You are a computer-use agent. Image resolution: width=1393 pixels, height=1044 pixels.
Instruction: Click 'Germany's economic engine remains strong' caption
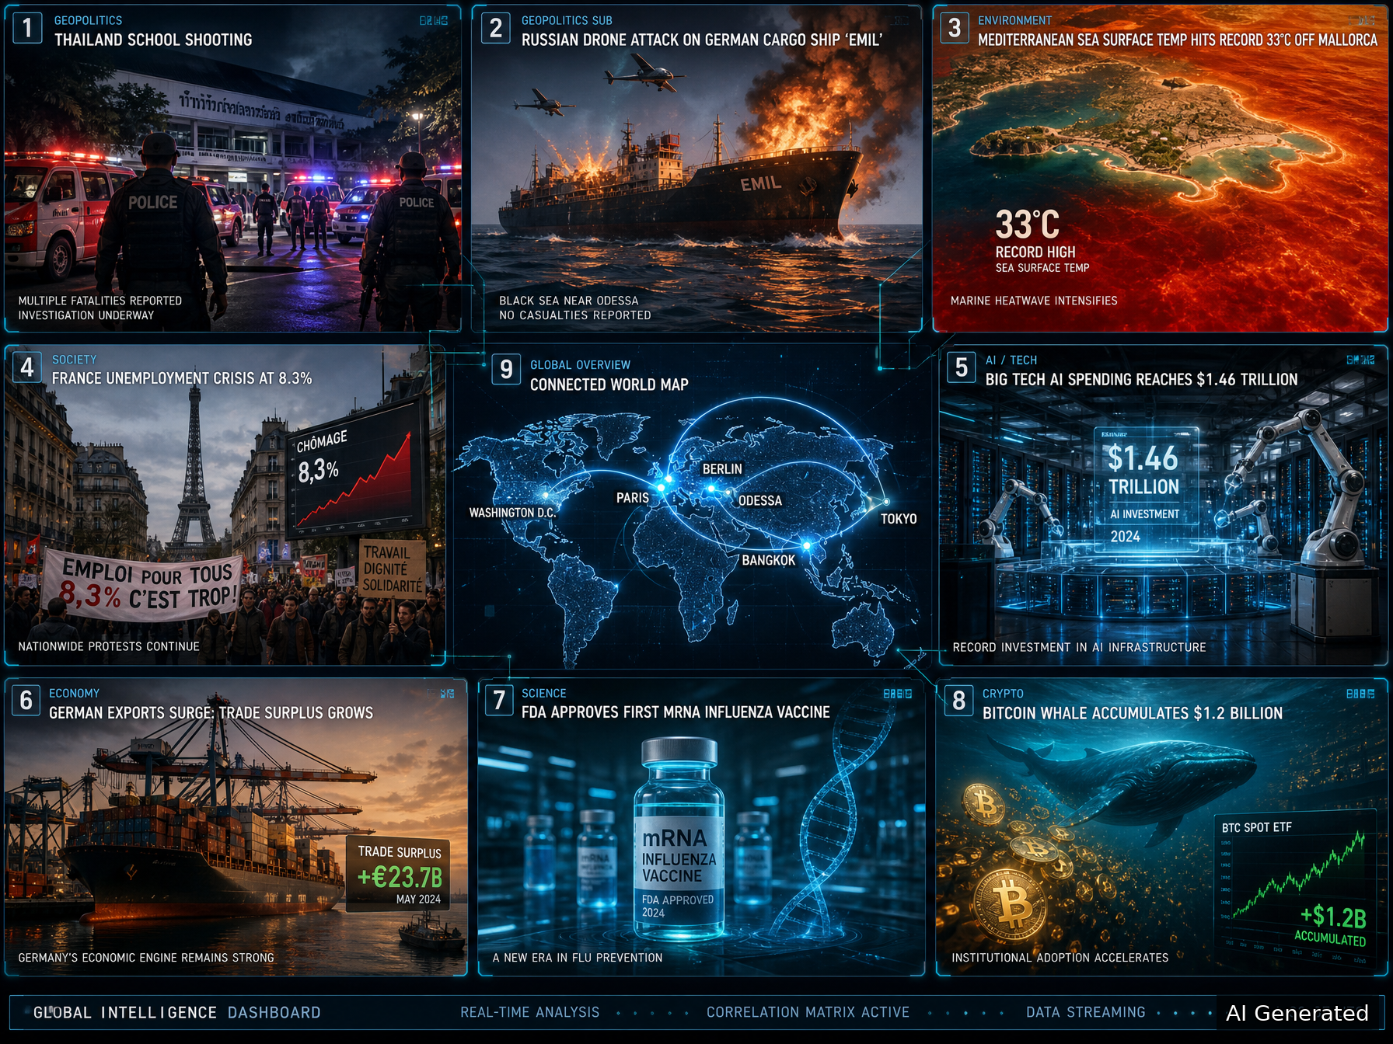pos(146,958)
